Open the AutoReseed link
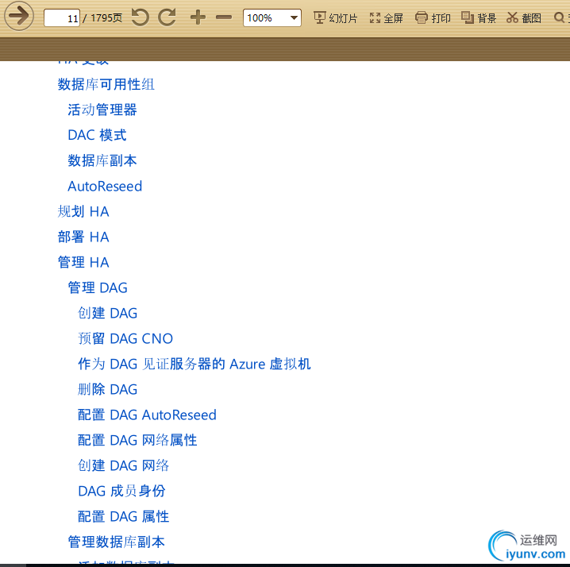Screen dimensions: 570x567 pyautogui.click(x=105, y=186)
